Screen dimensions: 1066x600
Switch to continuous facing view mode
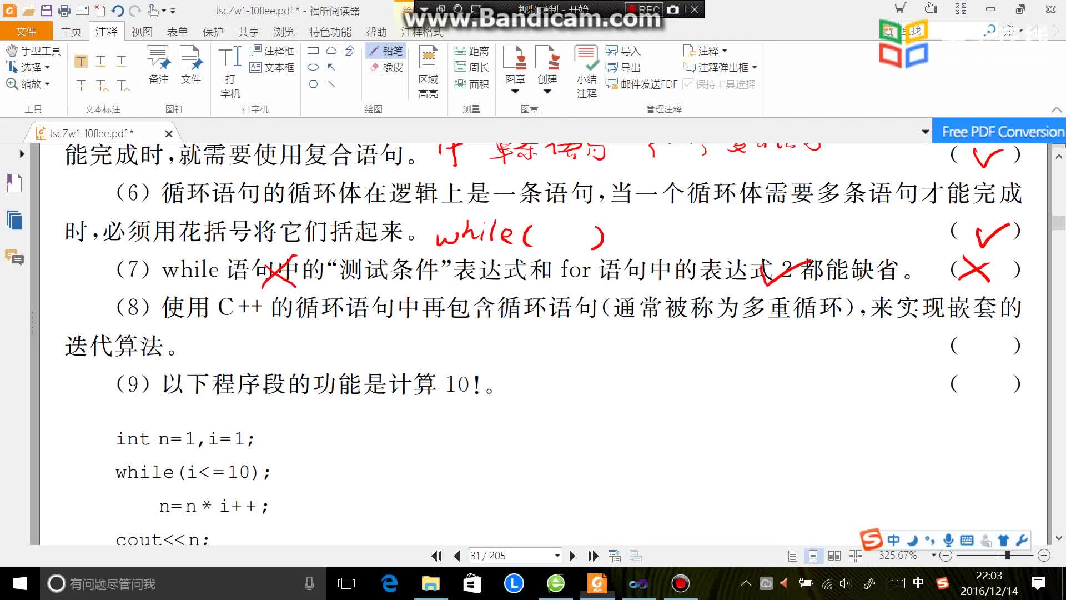[x=856, y=556]
